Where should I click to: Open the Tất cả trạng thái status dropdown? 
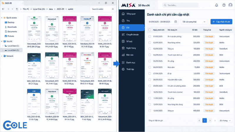194,22
